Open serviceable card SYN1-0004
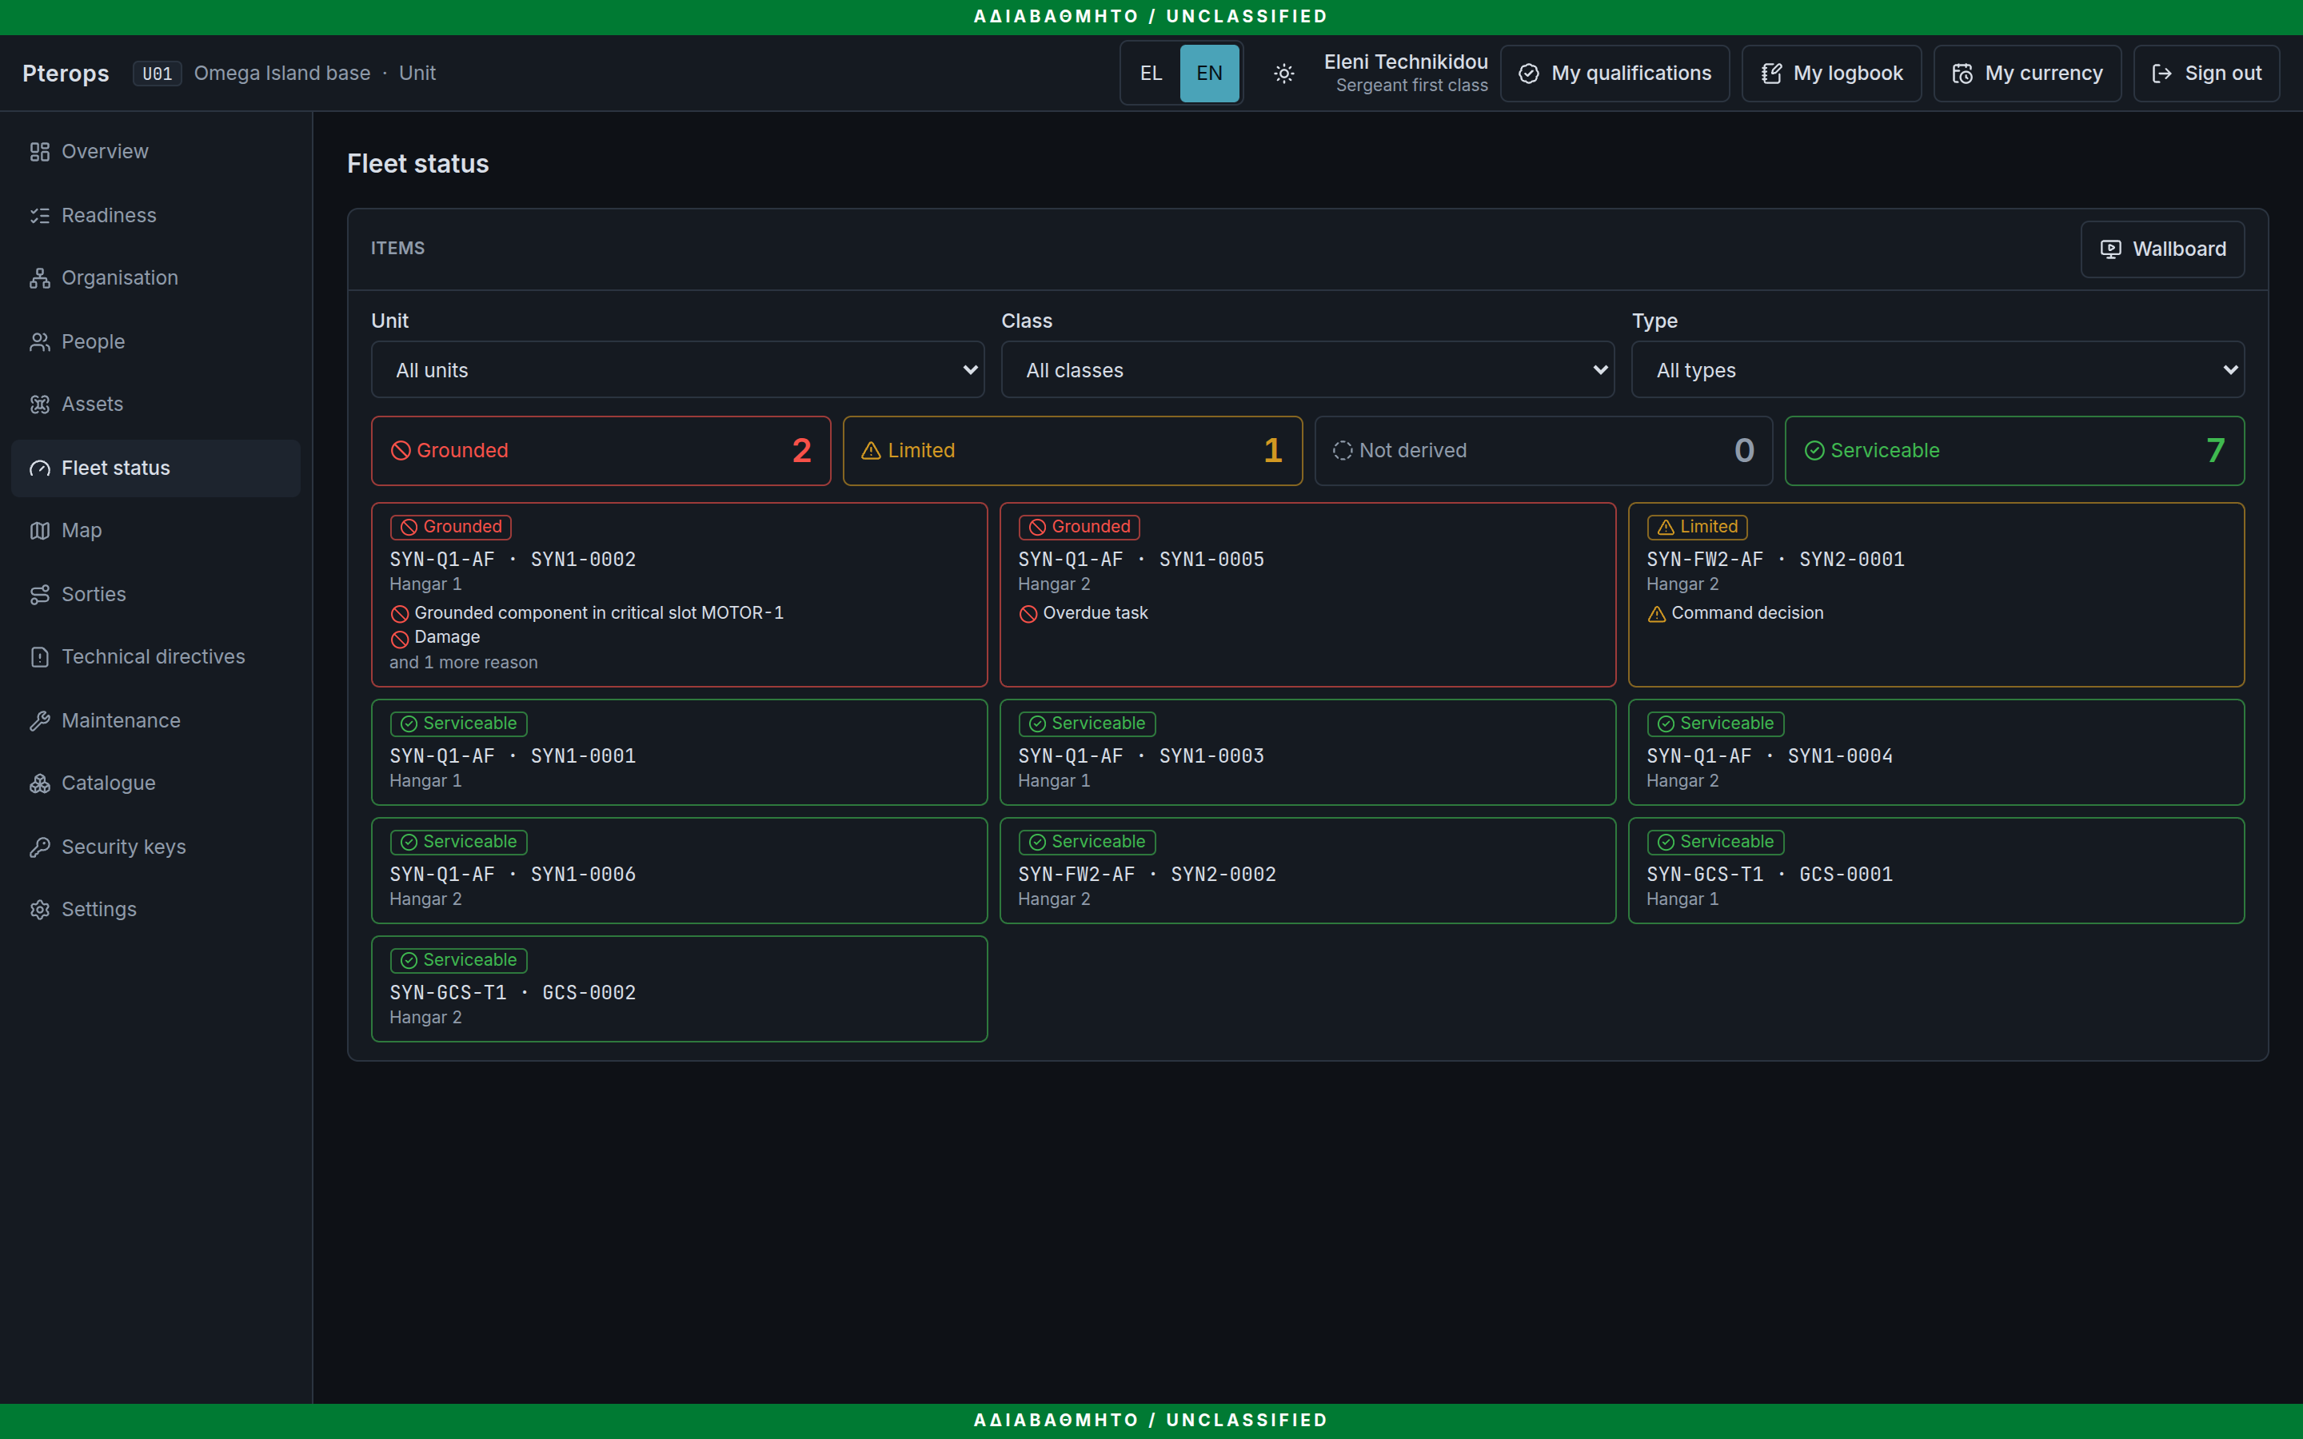The image size is (2303, 1439). [x=1936, y=751]
